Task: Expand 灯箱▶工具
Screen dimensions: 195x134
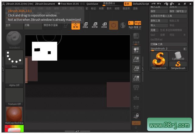Action: tap(168, 44)
